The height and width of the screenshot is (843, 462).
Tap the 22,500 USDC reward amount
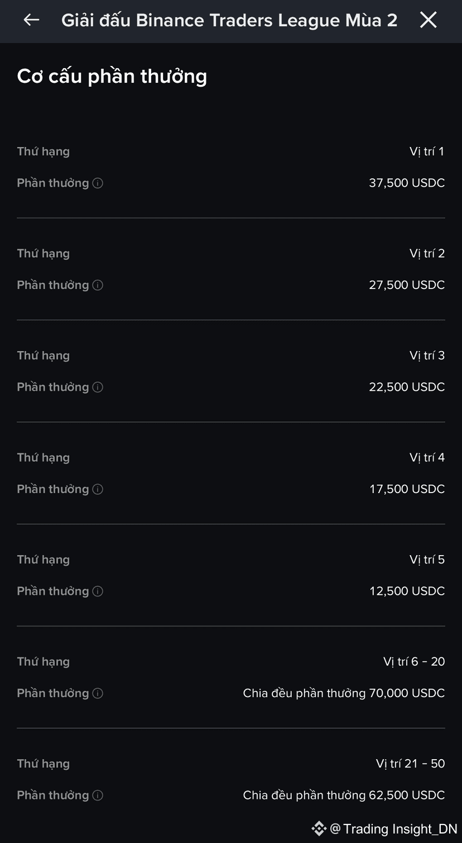407,387
